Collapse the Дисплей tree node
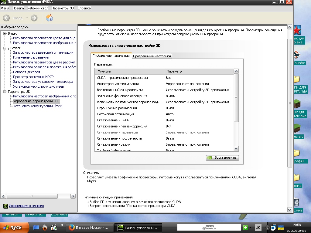Screen dimensions: 311x233 click(5, 48)
